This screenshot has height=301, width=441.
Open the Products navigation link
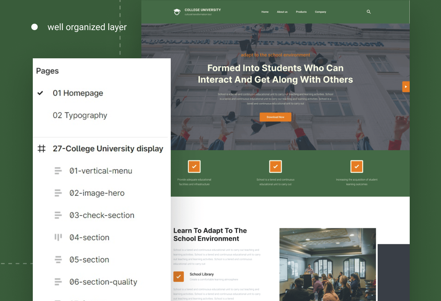point(301,12)
